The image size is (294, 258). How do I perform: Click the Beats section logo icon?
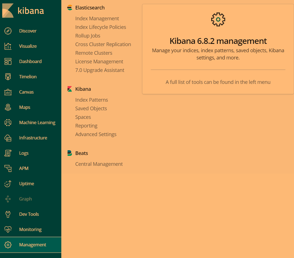pos(70,153)
